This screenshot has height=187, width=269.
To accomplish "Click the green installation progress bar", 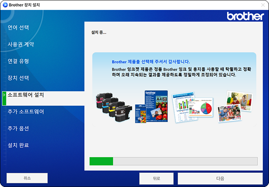I will tap(173, 161).
